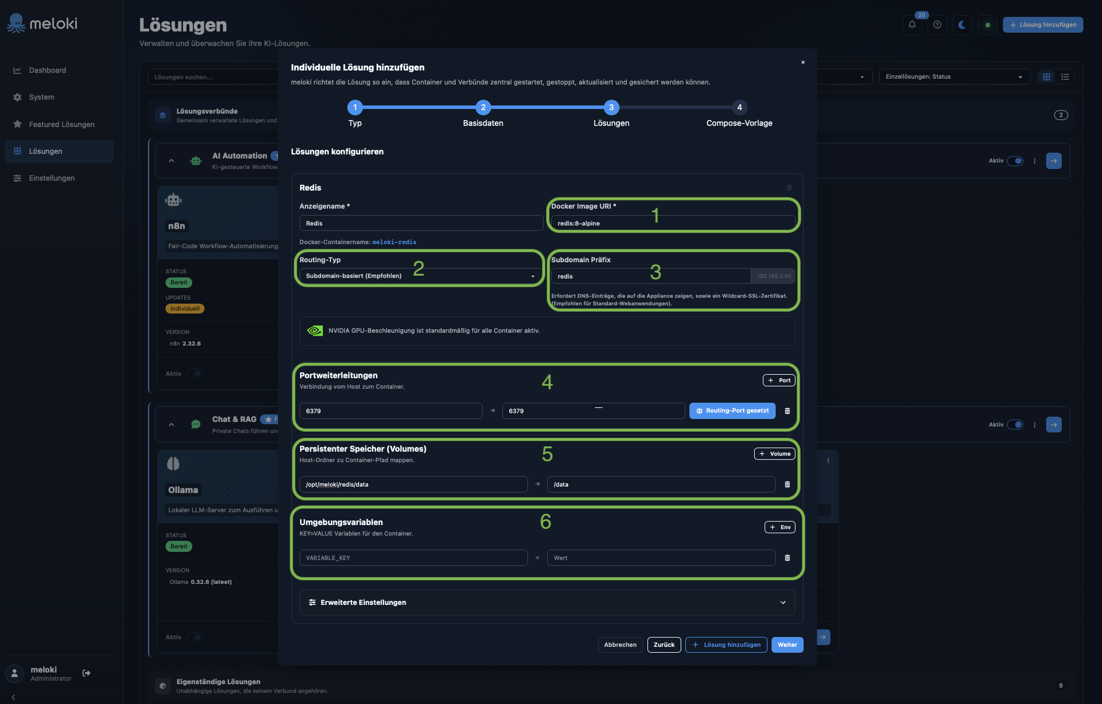The width and height of the screenshot is (1102, 704).
Task: Focus the Subdomain Präfix field
Action: pos(650,276)
